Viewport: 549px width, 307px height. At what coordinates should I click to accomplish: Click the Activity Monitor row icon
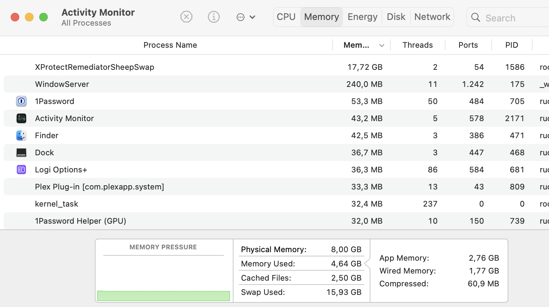[x=21, y=118]
